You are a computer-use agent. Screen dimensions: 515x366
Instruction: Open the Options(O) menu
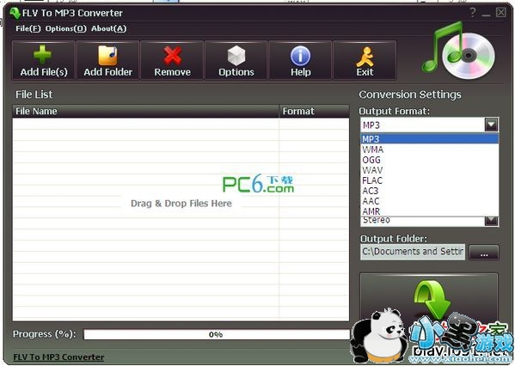click(x=65, y=29)
